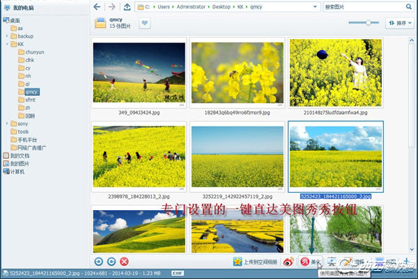
Task: Click the search magnifier icon
Action: (x=408, y=7)
